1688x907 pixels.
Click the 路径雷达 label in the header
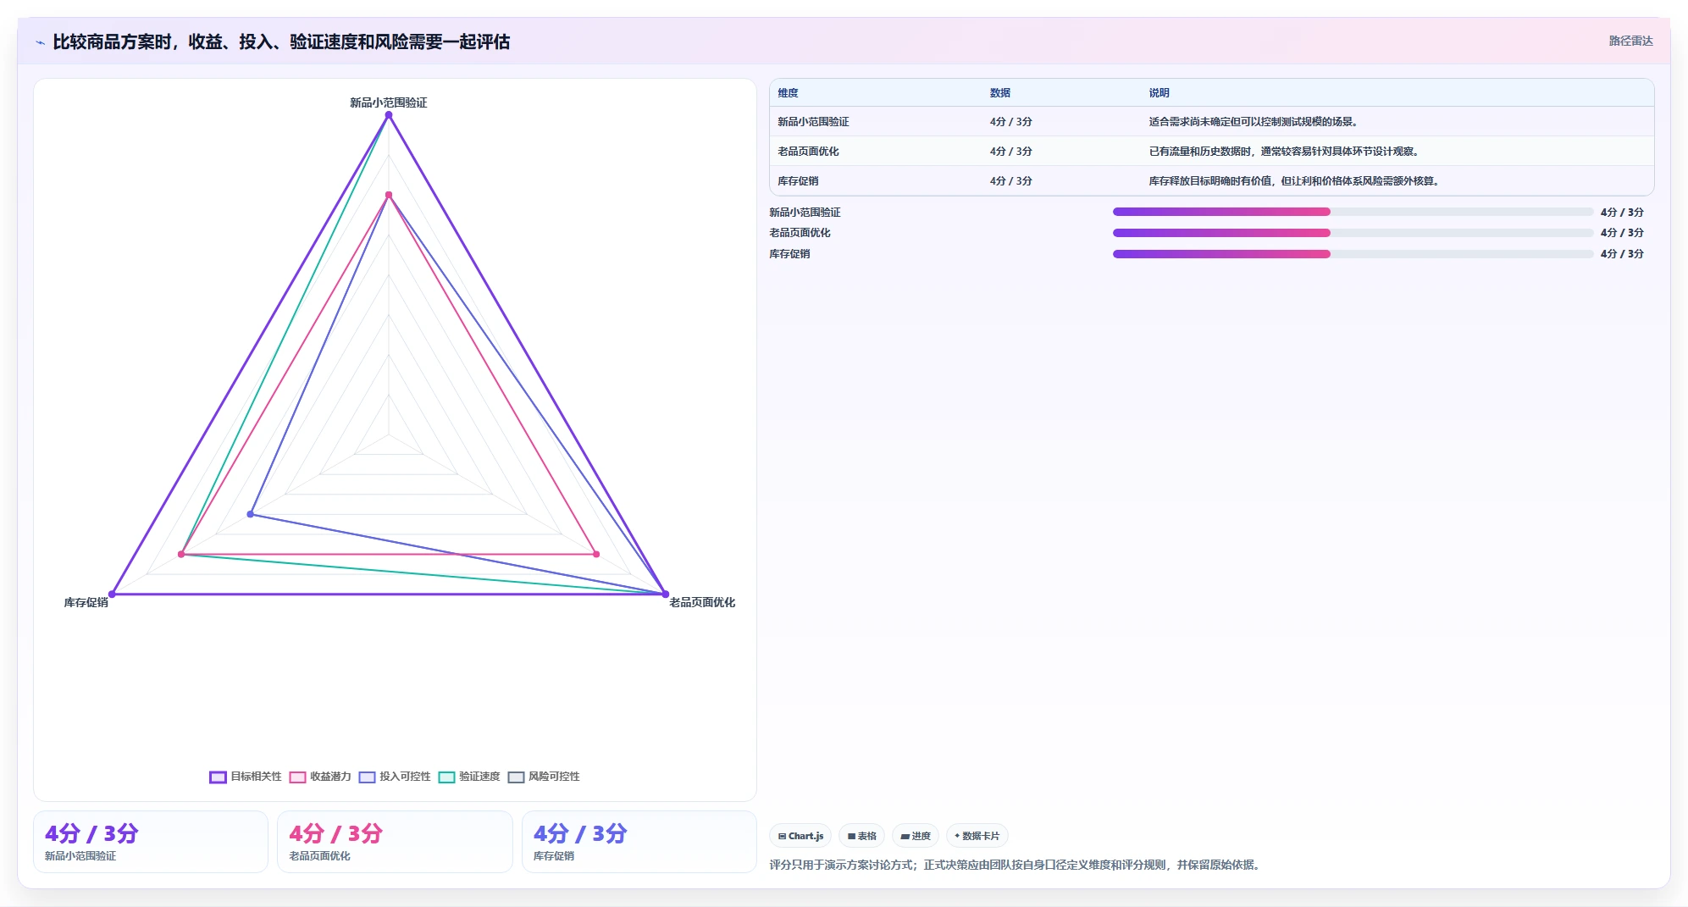click(1630, 41)
